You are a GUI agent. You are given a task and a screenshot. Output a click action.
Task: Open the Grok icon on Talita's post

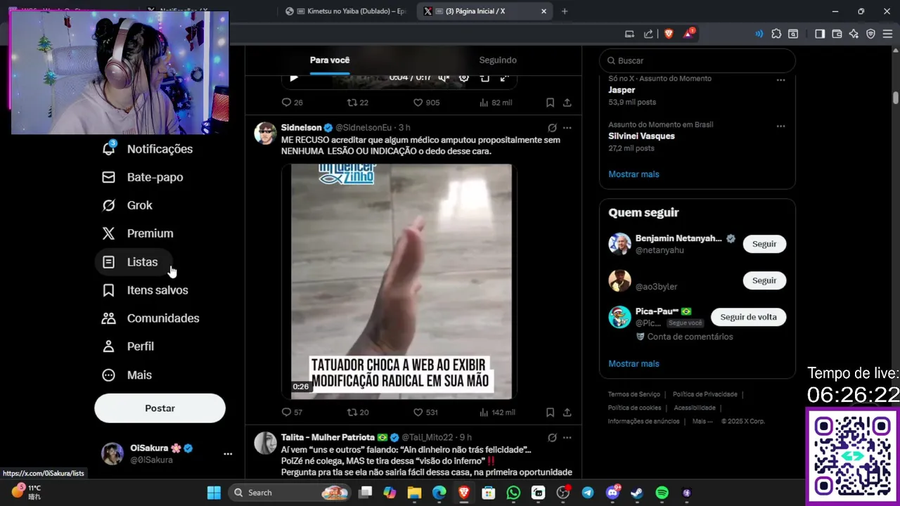pyautogui.click(x=552, y=437)
